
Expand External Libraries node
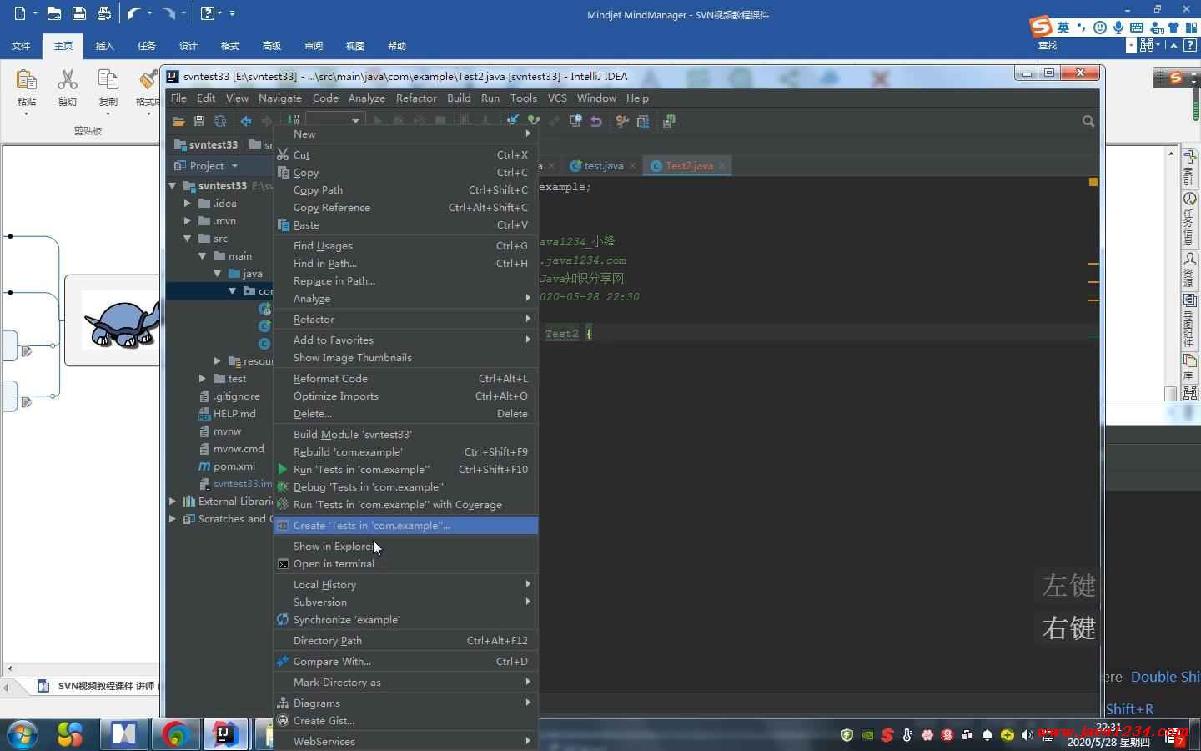click(173, 502)
